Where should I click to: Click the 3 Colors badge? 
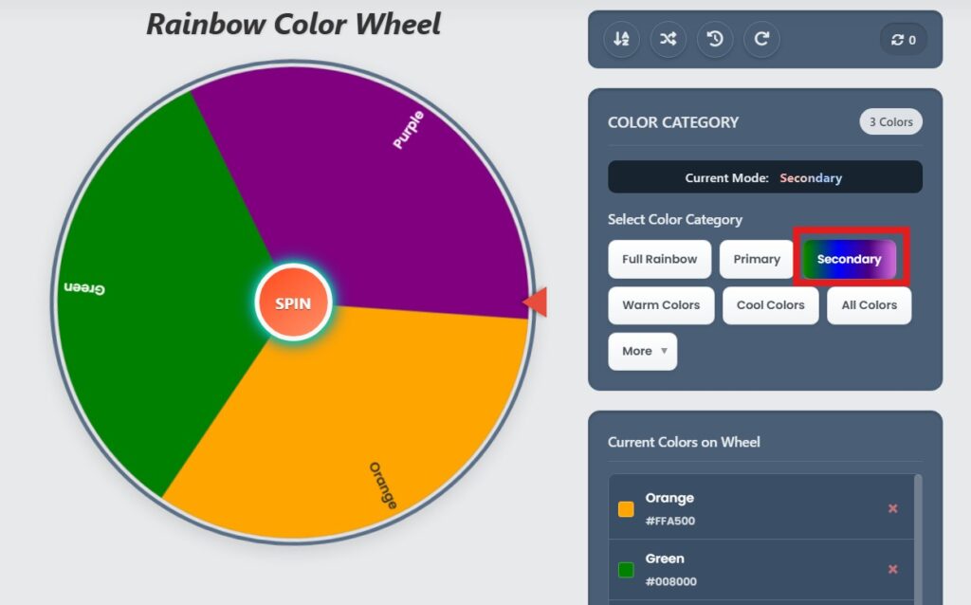[890, 121]
